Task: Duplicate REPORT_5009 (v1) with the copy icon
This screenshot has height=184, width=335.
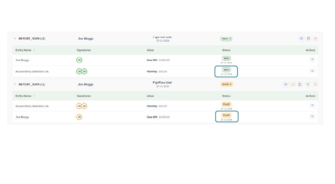Action: [300, 84]
